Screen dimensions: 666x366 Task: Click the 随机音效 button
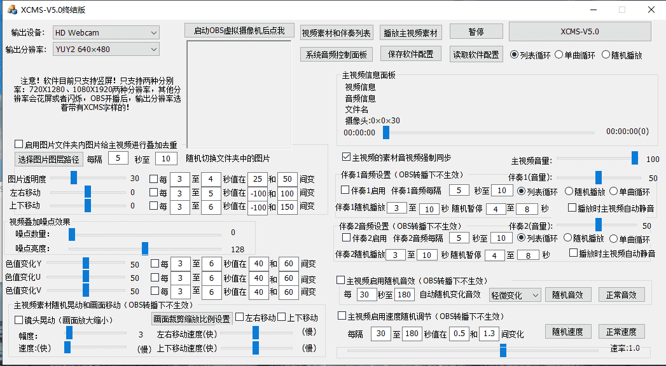(x=568, y=294)
